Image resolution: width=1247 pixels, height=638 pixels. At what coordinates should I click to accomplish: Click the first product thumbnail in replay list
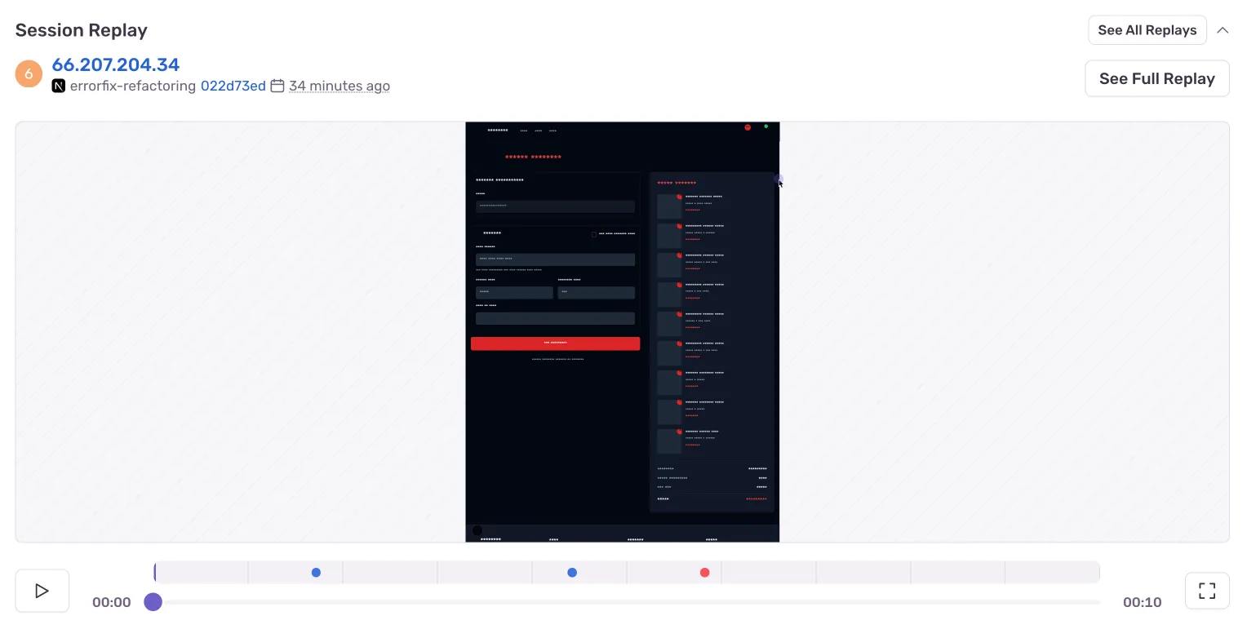pos(668,206)
